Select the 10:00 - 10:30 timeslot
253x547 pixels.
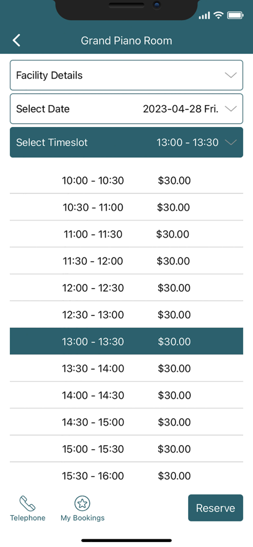[127, 180]
